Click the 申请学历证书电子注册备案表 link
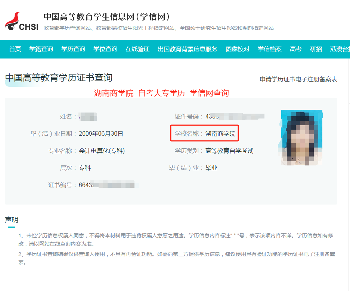Viewport: 350px width, 291px height. coord(298,79)
